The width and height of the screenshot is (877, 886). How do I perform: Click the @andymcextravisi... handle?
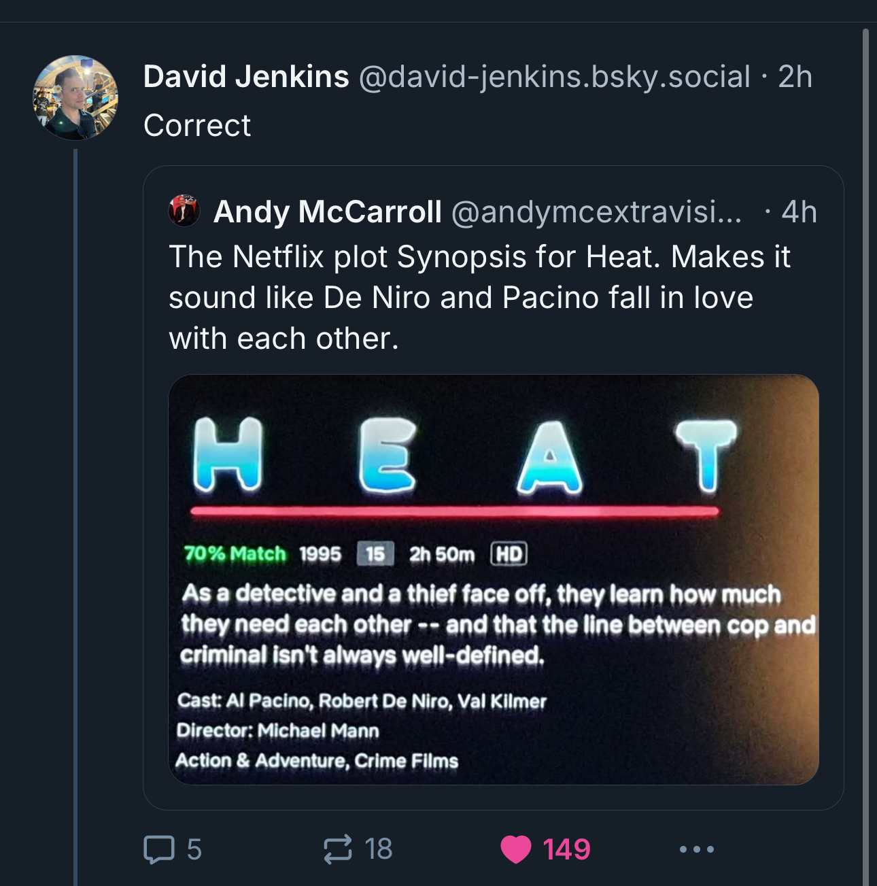[x=596, y=211]
